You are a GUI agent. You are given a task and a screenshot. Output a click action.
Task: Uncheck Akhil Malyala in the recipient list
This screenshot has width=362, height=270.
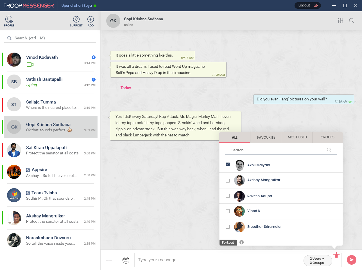(228, 165)
